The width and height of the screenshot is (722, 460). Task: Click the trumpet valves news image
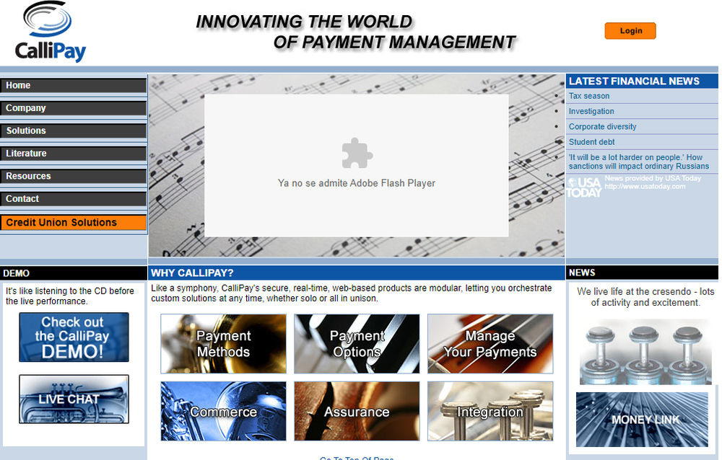click(x=645, y=352)
